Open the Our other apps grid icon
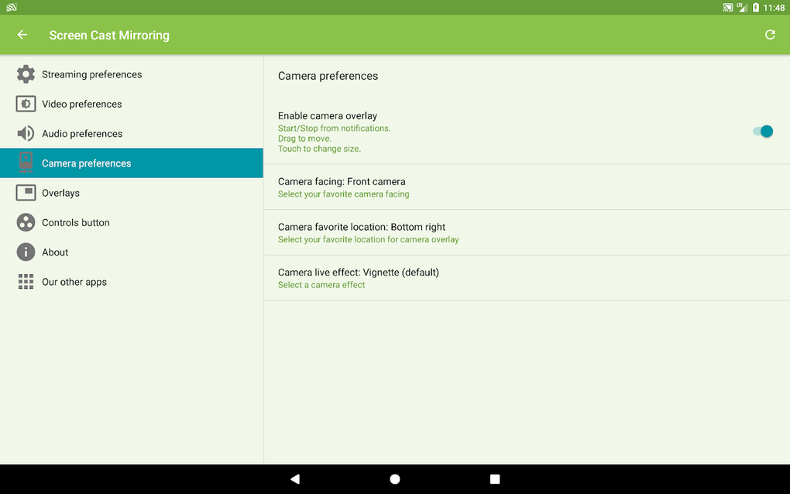The height and width of the screenshot is (494, 790). click(x=25, y=281)
